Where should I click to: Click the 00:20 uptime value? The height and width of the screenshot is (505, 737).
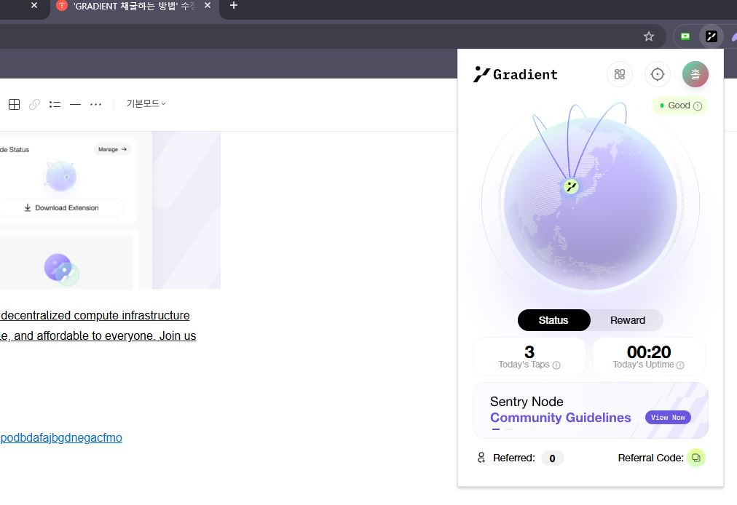649,352
